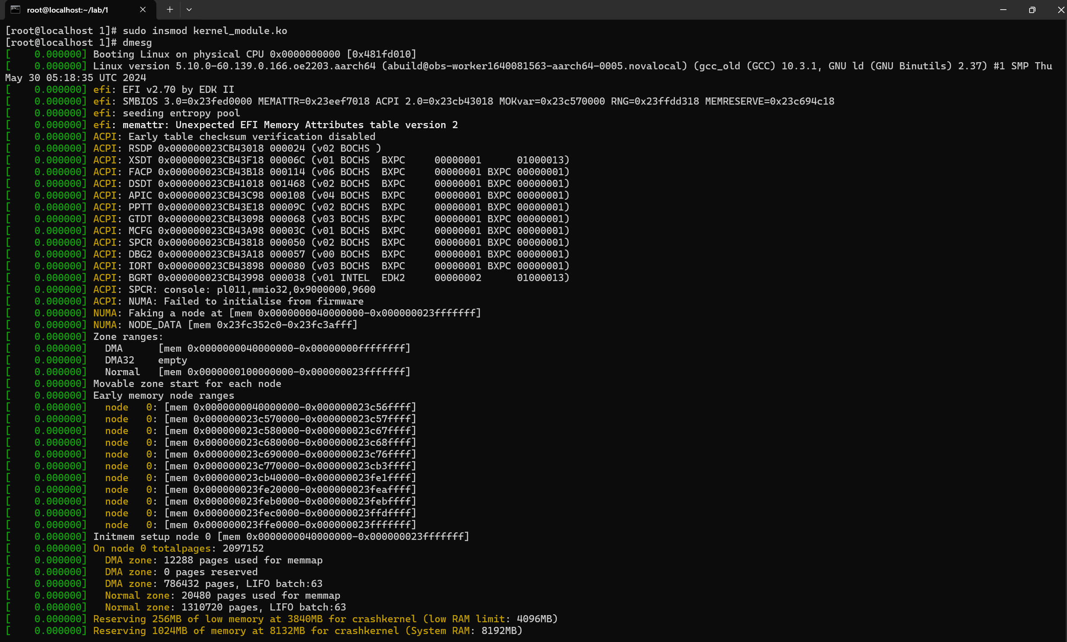Click 'Booting Linux on physical CPU' line
The width and height of the screenshot is (1067, 642).
(x=254, y=54)
